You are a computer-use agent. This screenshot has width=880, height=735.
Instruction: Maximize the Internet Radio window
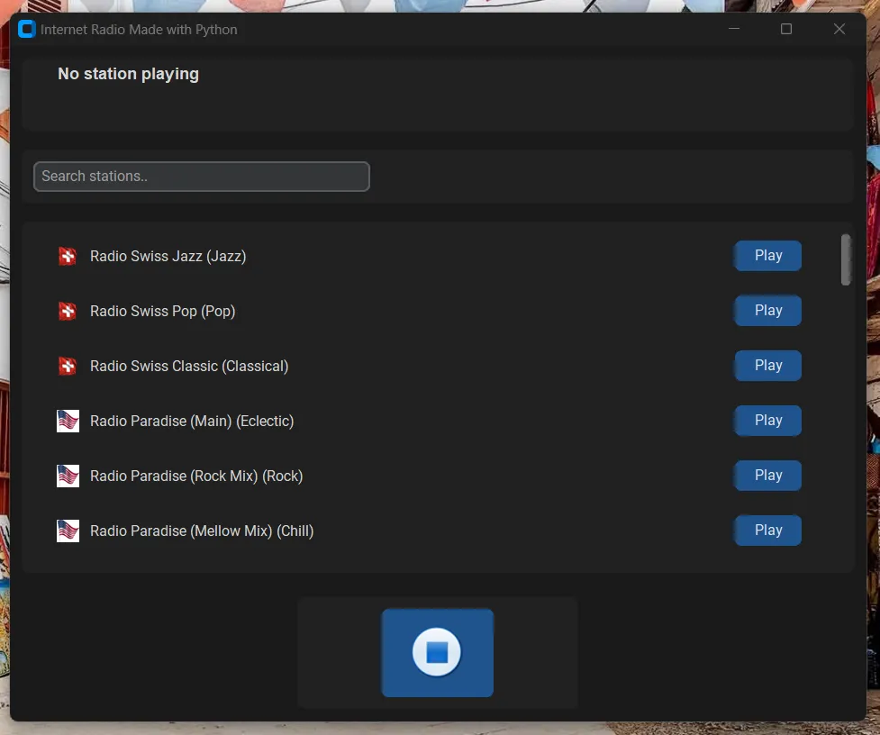pyautogui.click(x=786, y=29)
